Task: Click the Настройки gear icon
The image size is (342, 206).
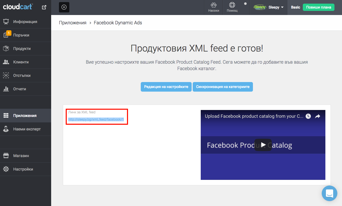Action: click(x=6, y=169)
